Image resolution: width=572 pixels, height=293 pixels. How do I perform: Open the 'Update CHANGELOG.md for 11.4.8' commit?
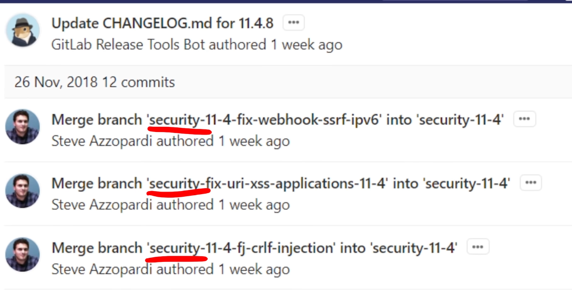(162, 23)
